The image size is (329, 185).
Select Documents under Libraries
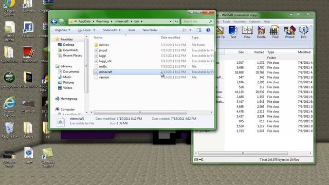click(68, 72)
